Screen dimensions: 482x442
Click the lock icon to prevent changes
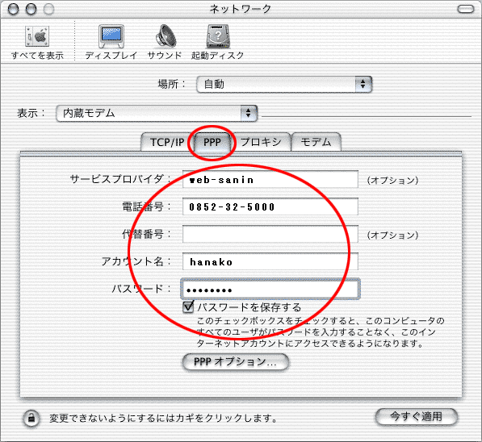coord(31,418)
